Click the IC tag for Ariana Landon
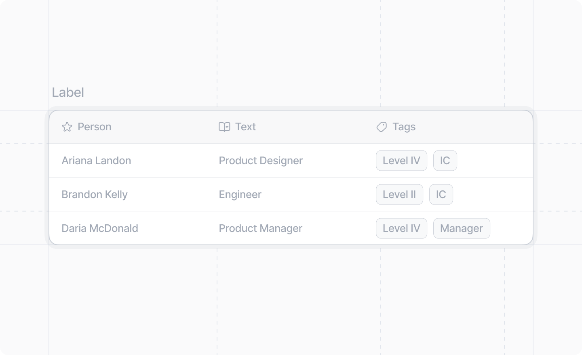The width and height of the screenshot is (582, 355). pyautogui.click(x=445, y=161)
